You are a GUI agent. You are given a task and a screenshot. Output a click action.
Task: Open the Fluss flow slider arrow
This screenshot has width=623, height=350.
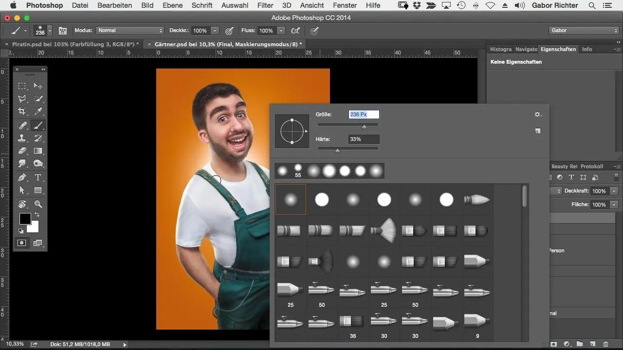coord(281,31)
